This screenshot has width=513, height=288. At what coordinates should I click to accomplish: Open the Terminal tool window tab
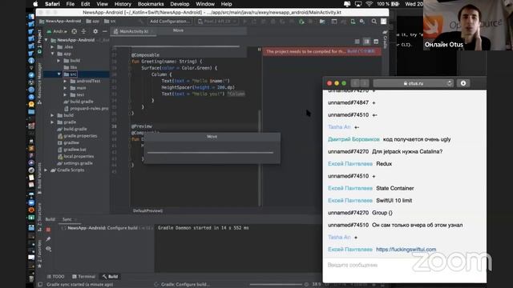click(83, 277)
